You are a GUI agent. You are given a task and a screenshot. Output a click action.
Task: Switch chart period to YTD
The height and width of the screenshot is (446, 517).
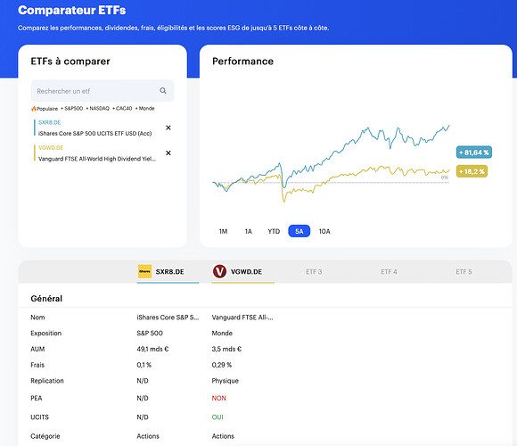[x=274, y=231]
